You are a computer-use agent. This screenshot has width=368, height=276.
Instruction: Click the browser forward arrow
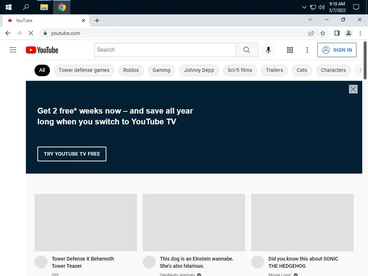19,33
